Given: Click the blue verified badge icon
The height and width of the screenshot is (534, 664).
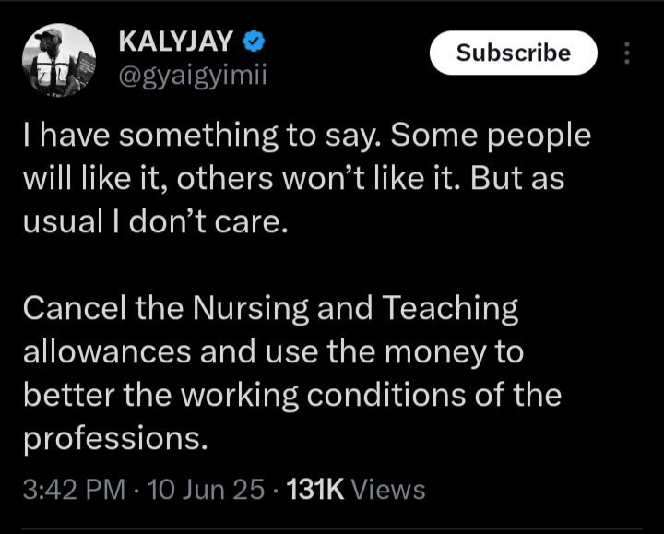Looking at the screenshot, I should click(x=253, y=42).
